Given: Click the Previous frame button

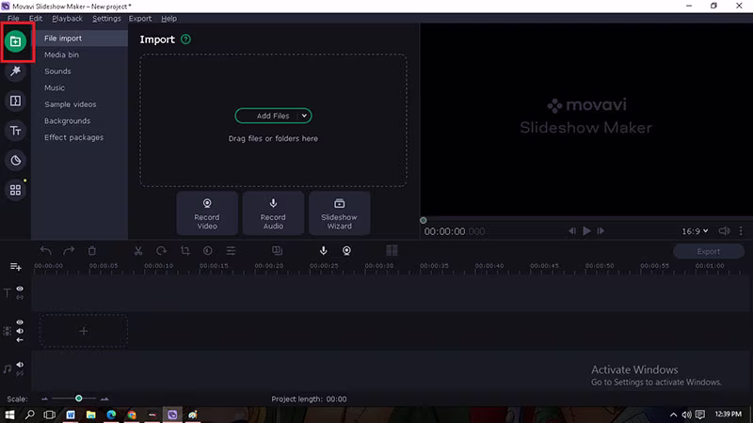Looking at the screenshot, I should pos(572,231).
